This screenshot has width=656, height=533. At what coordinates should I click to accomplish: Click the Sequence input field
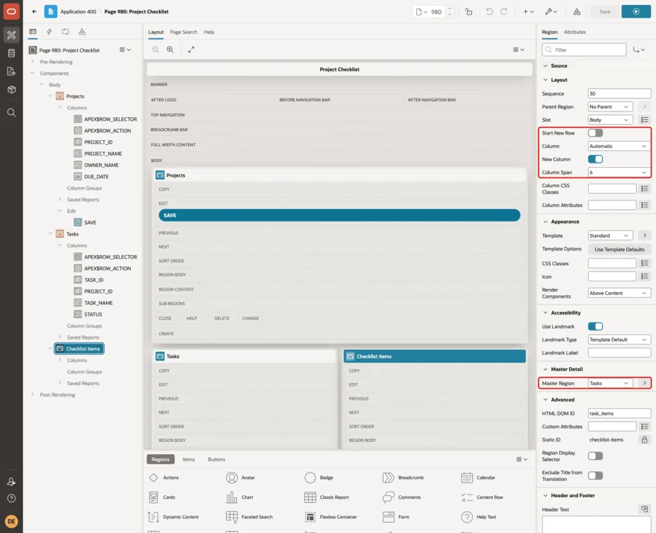coord(619,94)
